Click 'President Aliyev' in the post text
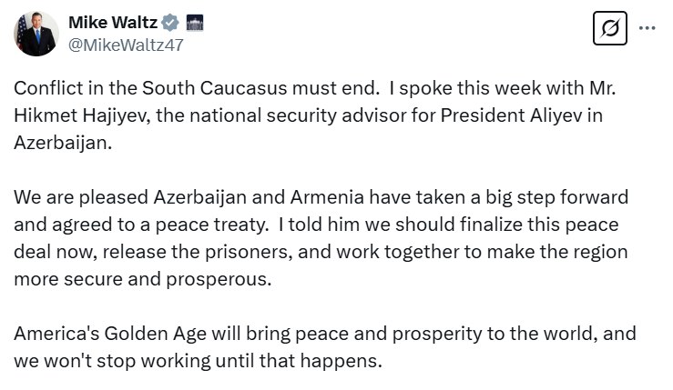Viewport: 673px width, 390px height. (x=512, y=115)
